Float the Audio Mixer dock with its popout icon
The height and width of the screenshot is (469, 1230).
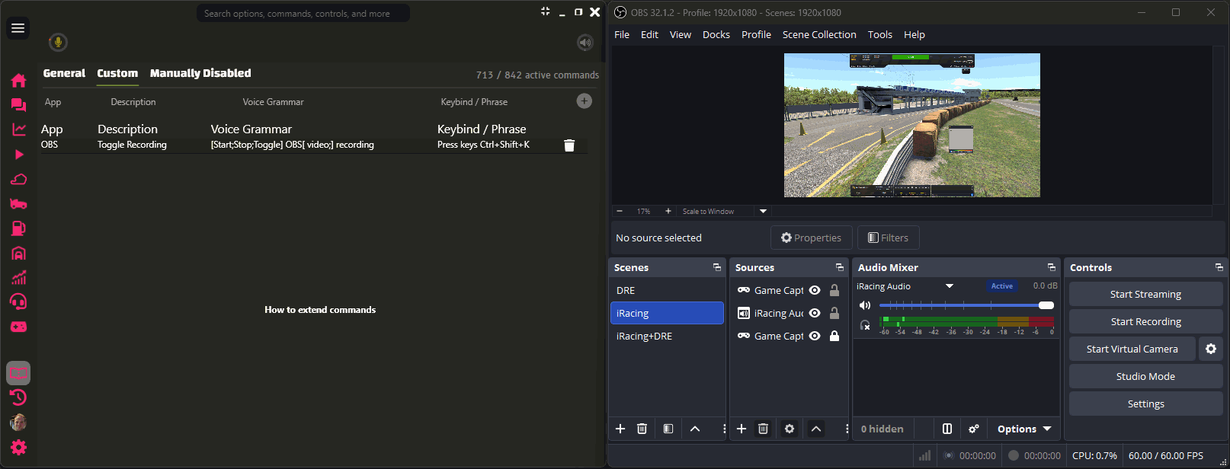1052,267
